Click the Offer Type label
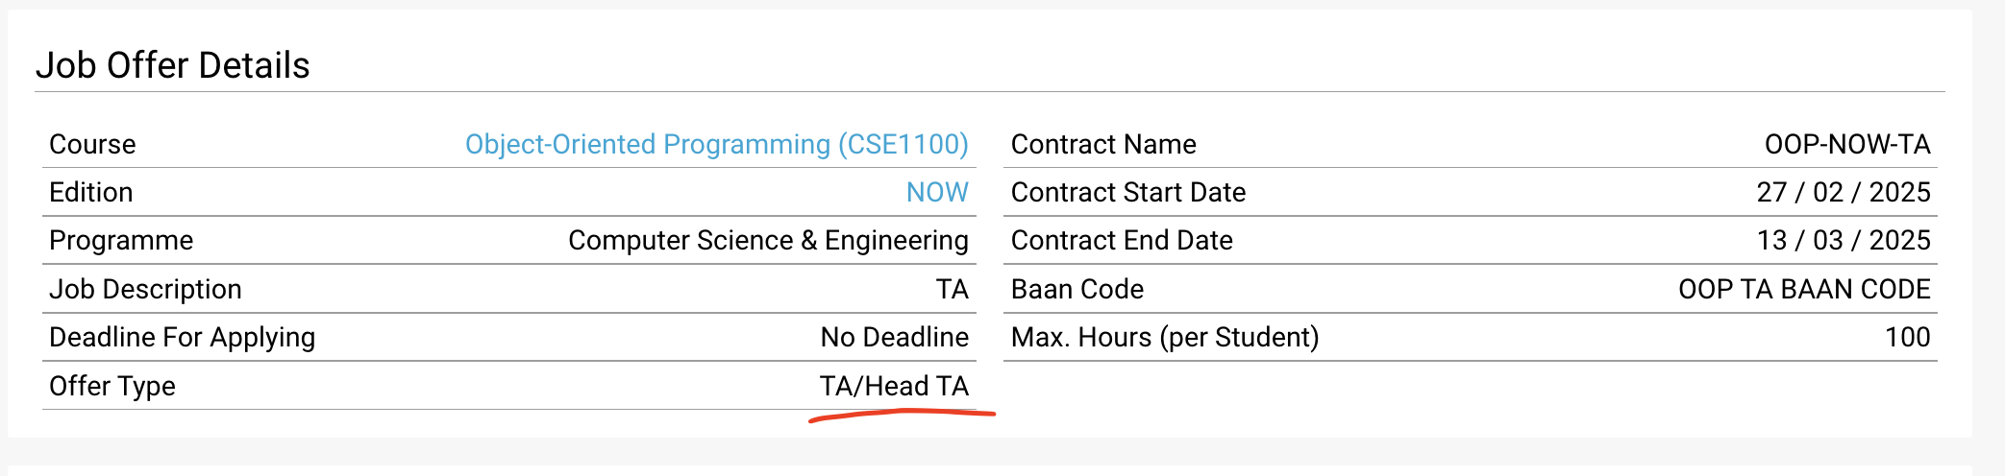2005x476 pixels. pyautogui.click(x=112, y=386)
